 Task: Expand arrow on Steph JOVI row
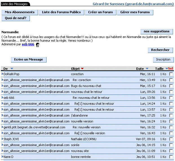2,139
